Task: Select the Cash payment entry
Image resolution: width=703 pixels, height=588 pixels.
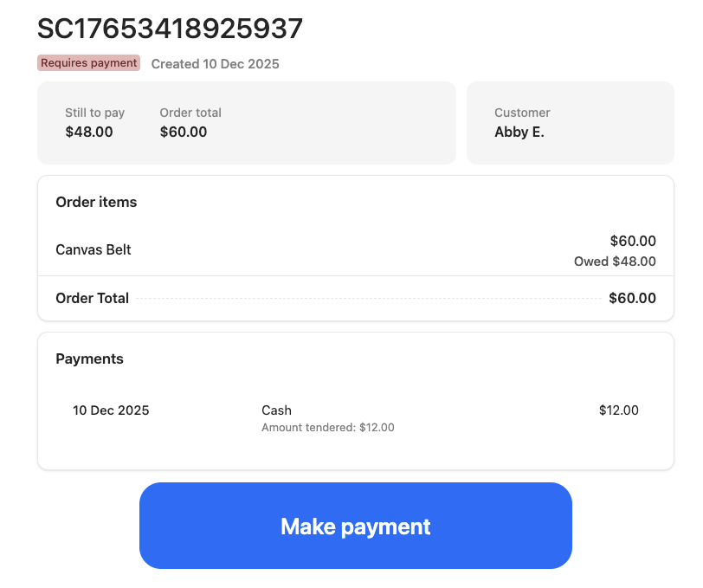Action: [276, 410]
